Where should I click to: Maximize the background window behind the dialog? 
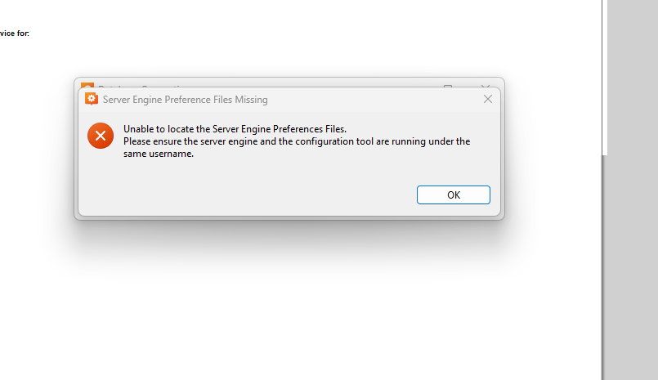[x=448, y=84]
